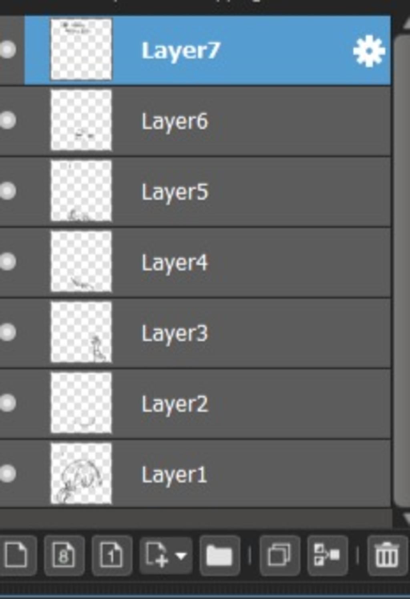Open the add special layer dropdown arrow
Image resolution: width=410 pixels, height=599 pixels.
point(181,556)
